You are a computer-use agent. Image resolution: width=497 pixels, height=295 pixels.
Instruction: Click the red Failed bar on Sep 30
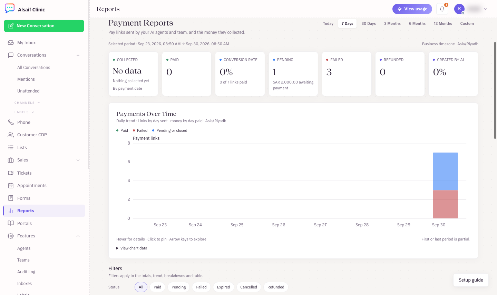coord(445,204)
